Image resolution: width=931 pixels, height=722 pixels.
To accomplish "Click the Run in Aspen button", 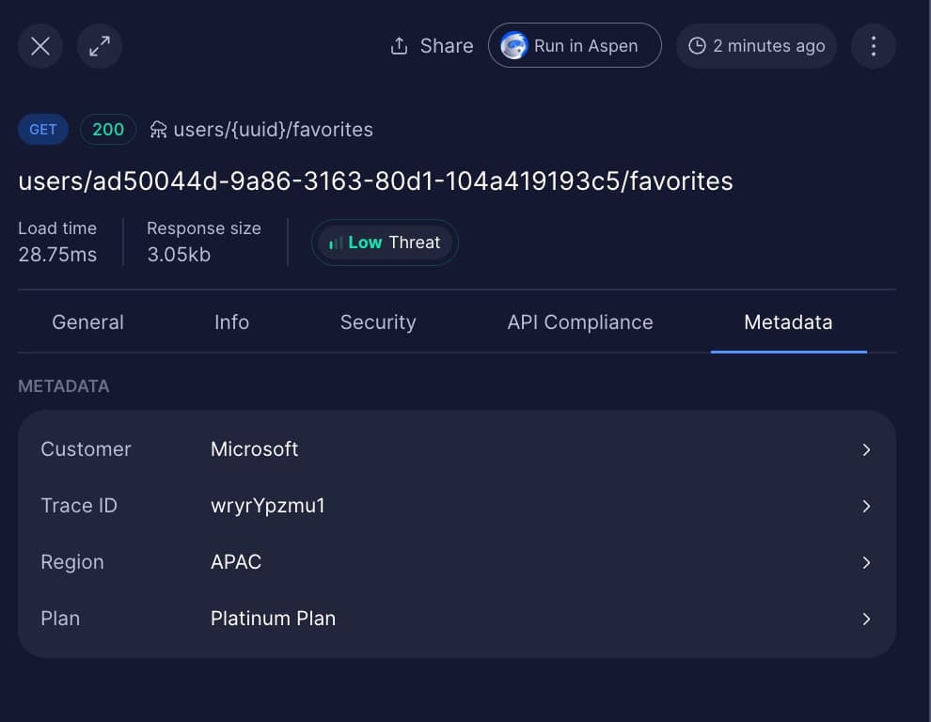I will [574, 45].
